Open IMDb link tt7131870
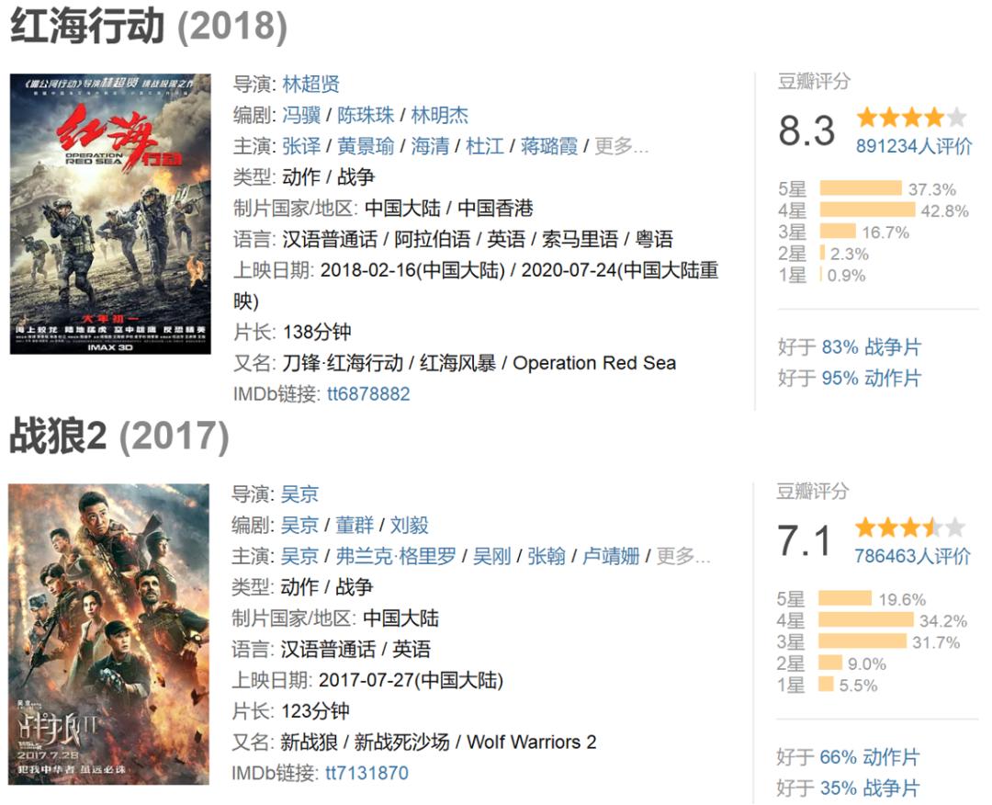The height and width of the screenshot is (805, 992). pos(366,773)
